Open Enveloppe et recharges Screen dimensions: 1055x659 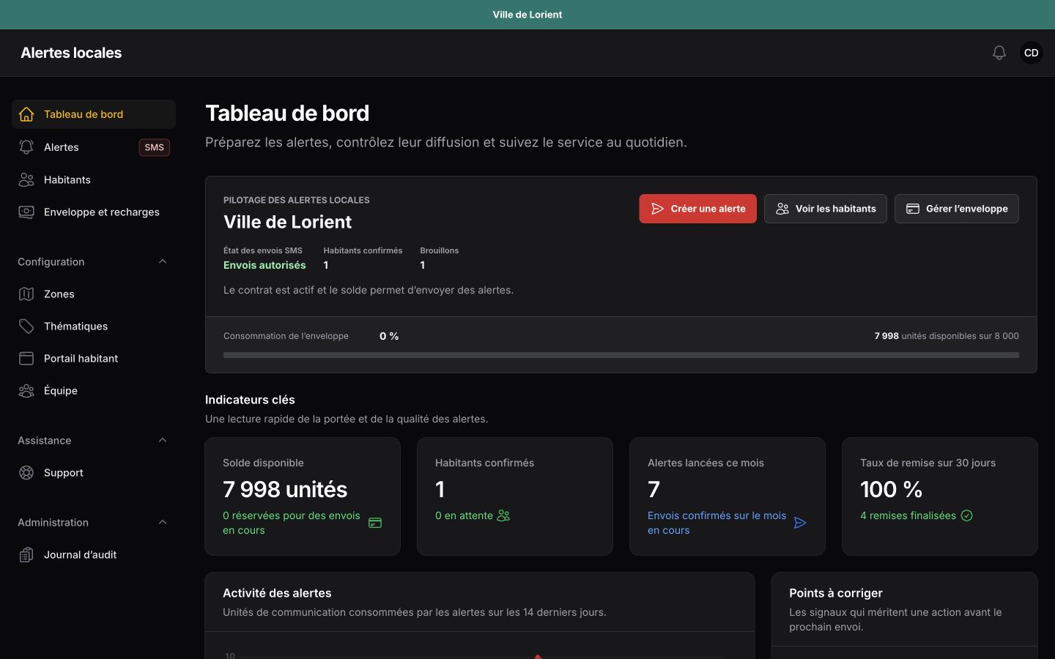coord(94,212)
